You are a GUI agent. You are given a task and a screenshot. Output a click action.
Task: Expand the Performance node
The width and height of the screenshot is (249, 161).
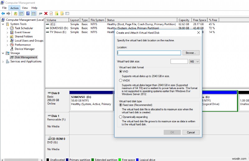[x=7, y=45]
